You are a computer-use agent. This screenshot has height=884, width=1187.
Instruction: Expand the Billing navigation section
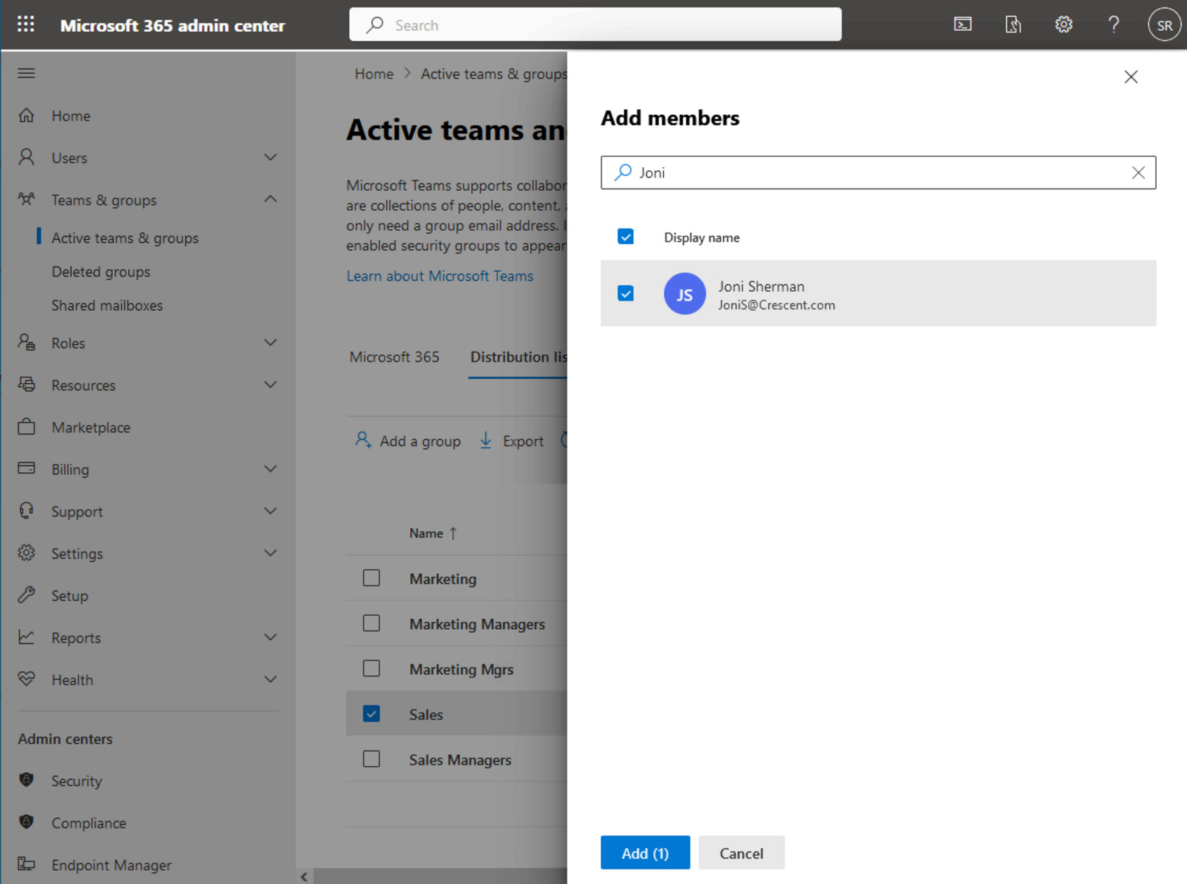270,469
